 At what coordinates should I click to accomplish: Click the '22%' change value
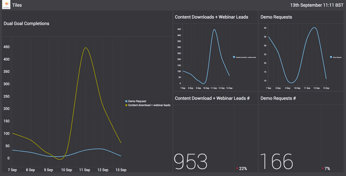243,169
